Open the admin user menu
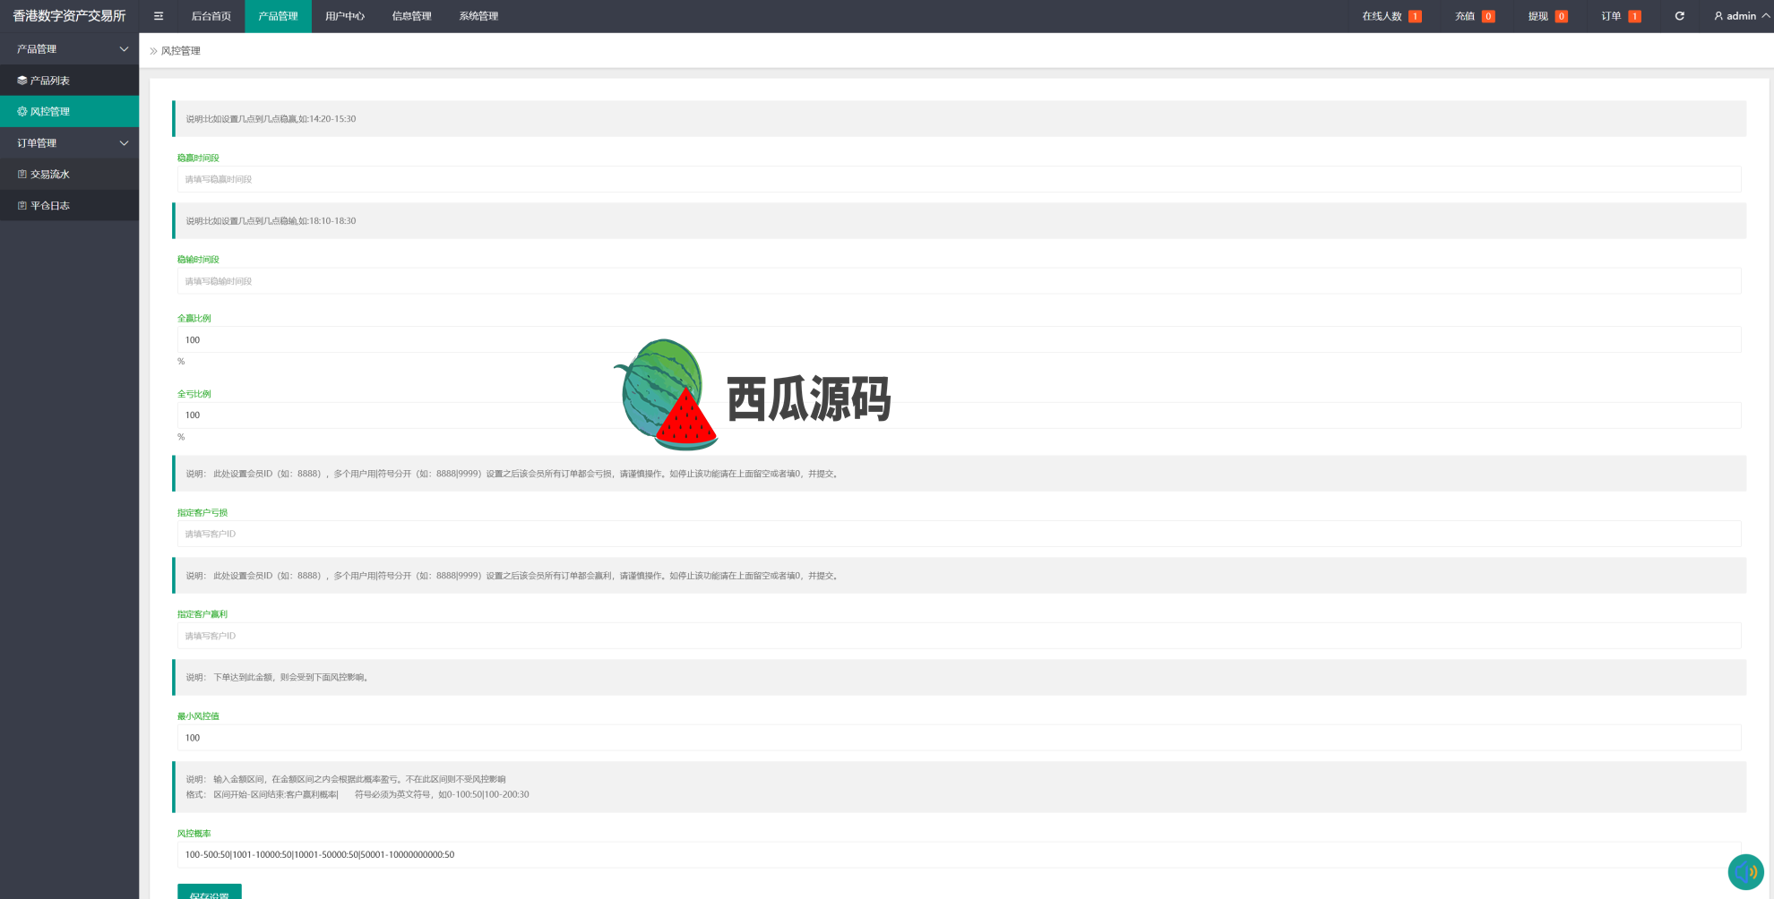Screen dimensions: 1774x899 [x=1742, y=16]
